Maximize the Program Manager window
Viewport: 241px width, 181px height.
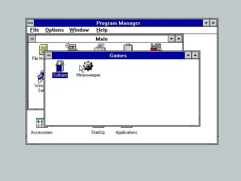[x=214, y=23]
